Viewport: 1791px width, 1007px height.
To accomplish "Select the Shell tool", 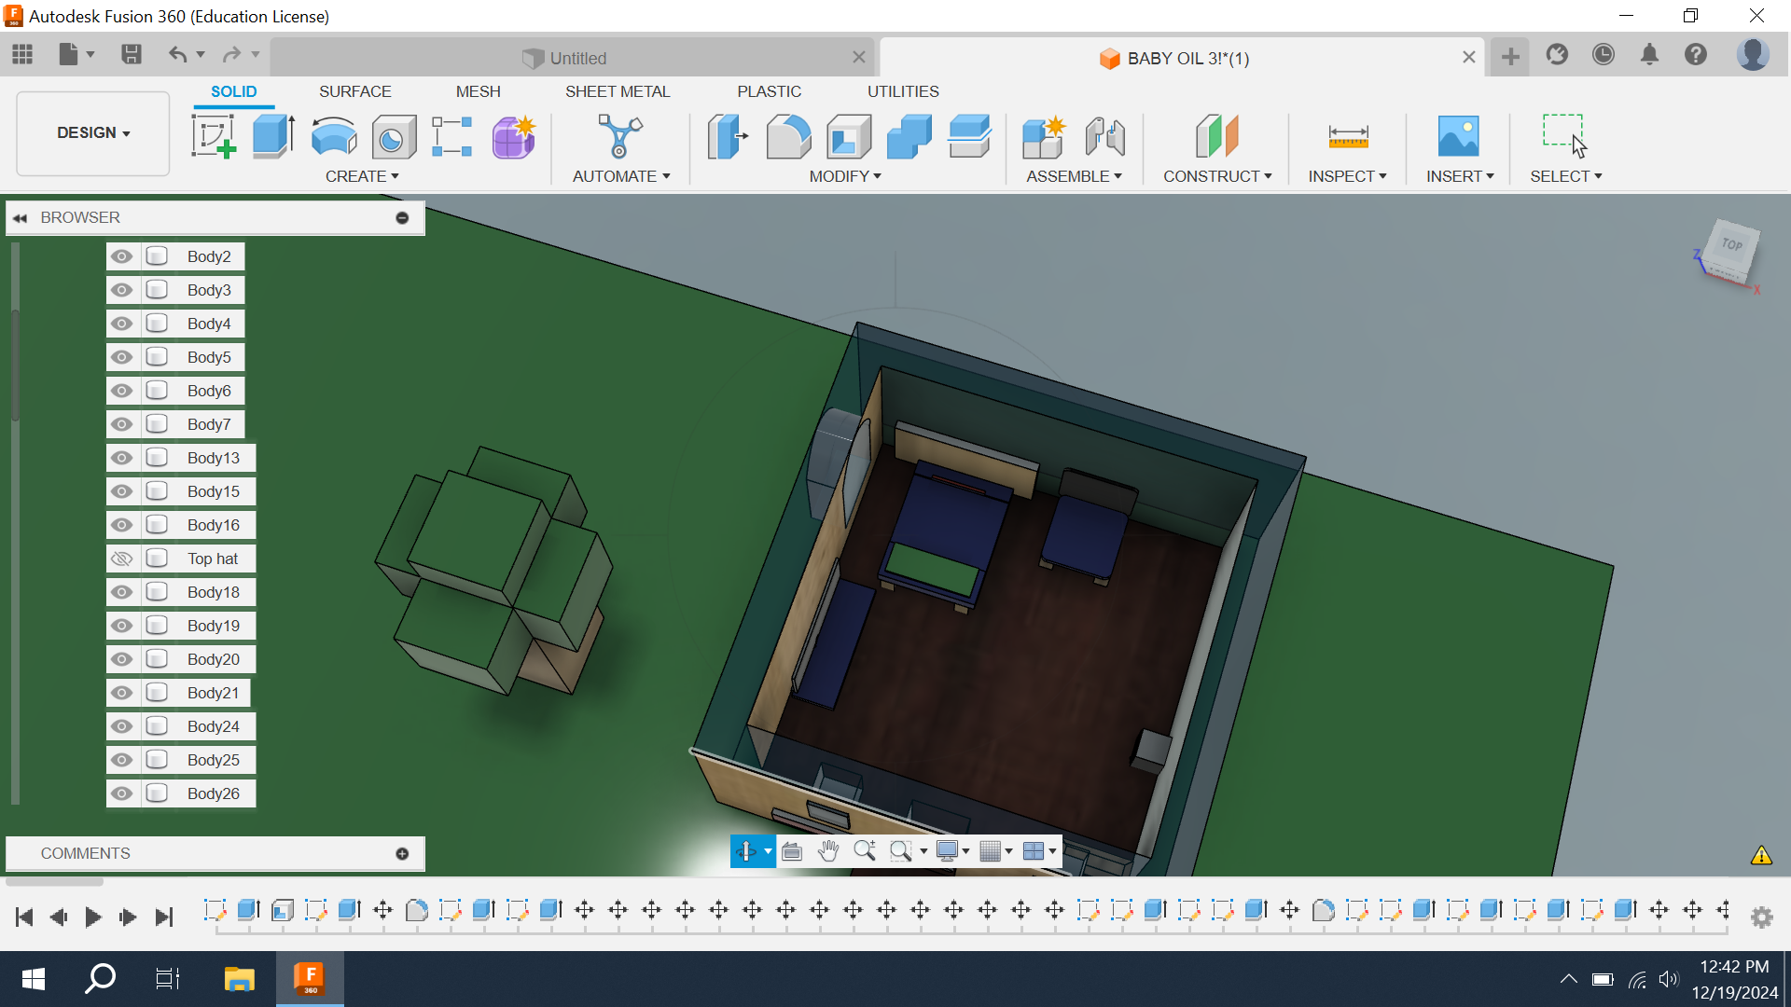I will 849,136.
